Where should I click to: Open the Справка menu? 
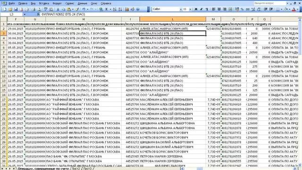point(106,3)
